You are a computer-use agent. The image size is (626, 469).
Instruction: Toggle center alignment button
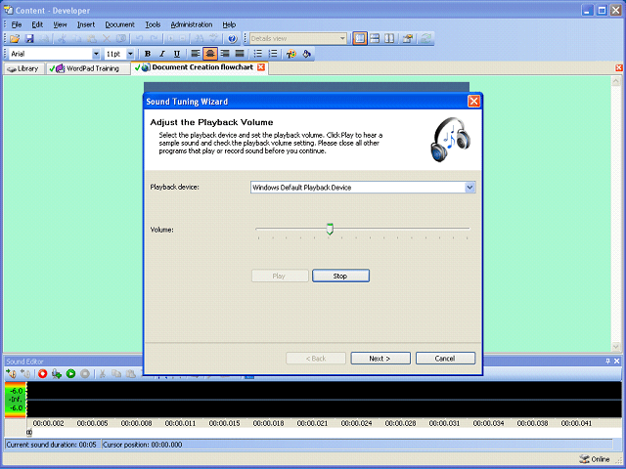210,54
